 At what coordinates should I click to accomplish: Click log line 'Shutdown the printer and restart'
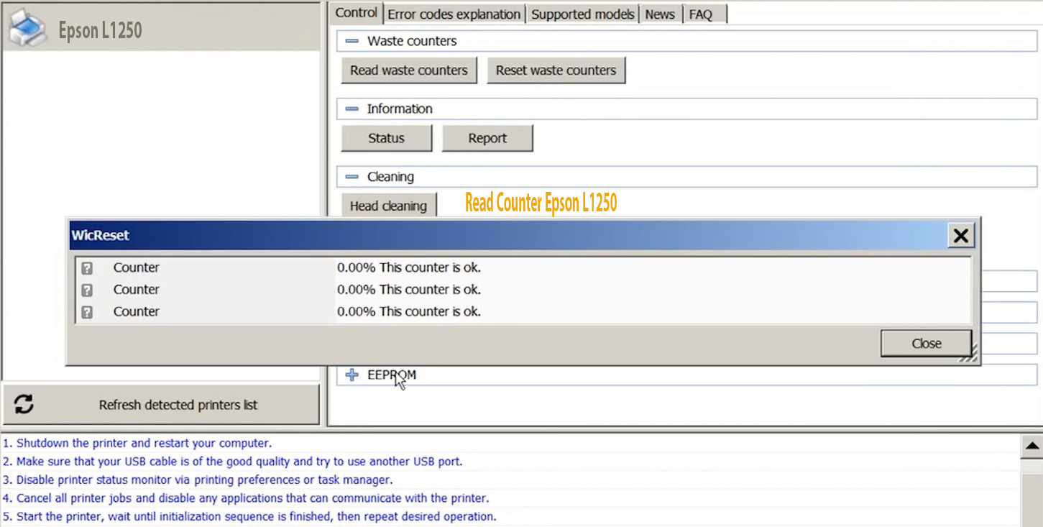pyautogui.click(x=137, y=443)
